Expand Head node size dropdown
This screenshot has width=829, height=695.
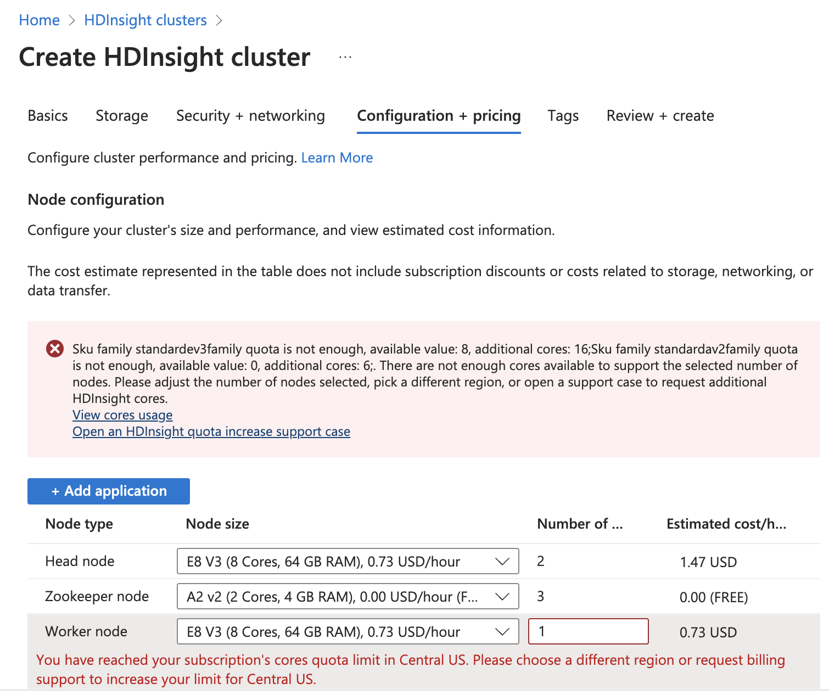(x=348, y=562)
